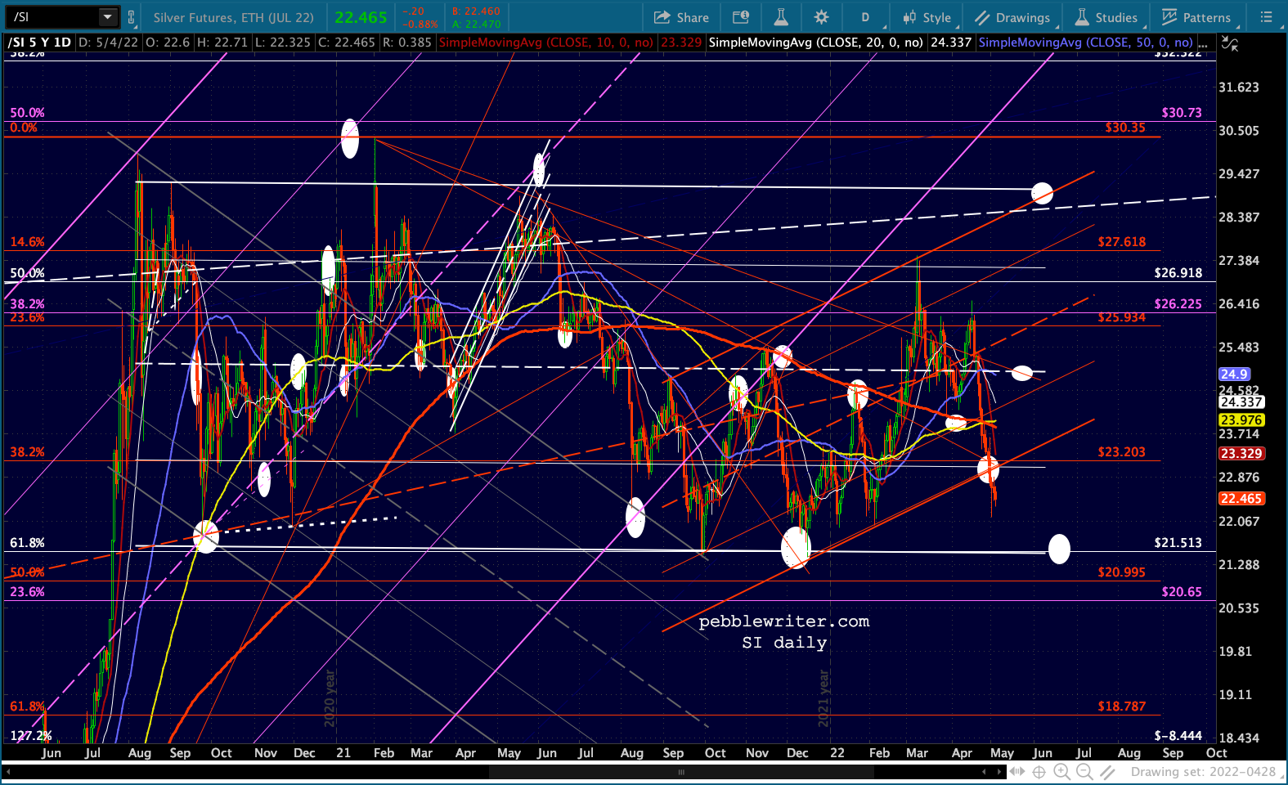
Task: Click the 2021 year vertical marker label
Action: point(824,698)
